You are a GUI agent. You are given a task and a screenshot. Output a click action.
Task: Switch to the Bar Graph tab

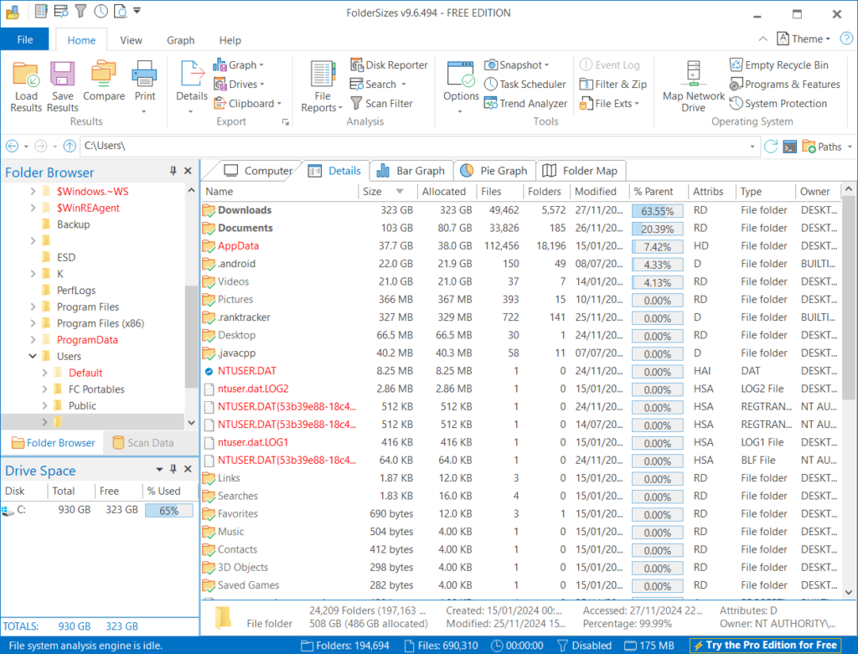(x=411, y=171)
